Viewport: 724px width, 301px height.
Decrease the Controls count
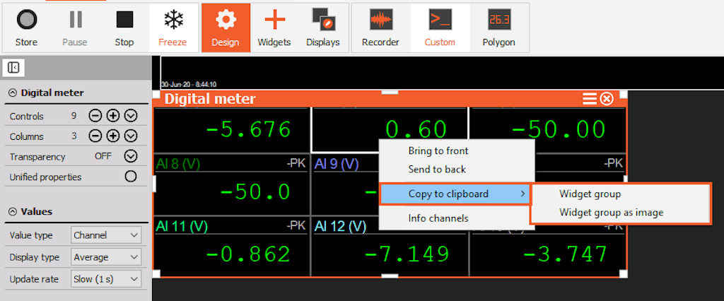(95, 116)
